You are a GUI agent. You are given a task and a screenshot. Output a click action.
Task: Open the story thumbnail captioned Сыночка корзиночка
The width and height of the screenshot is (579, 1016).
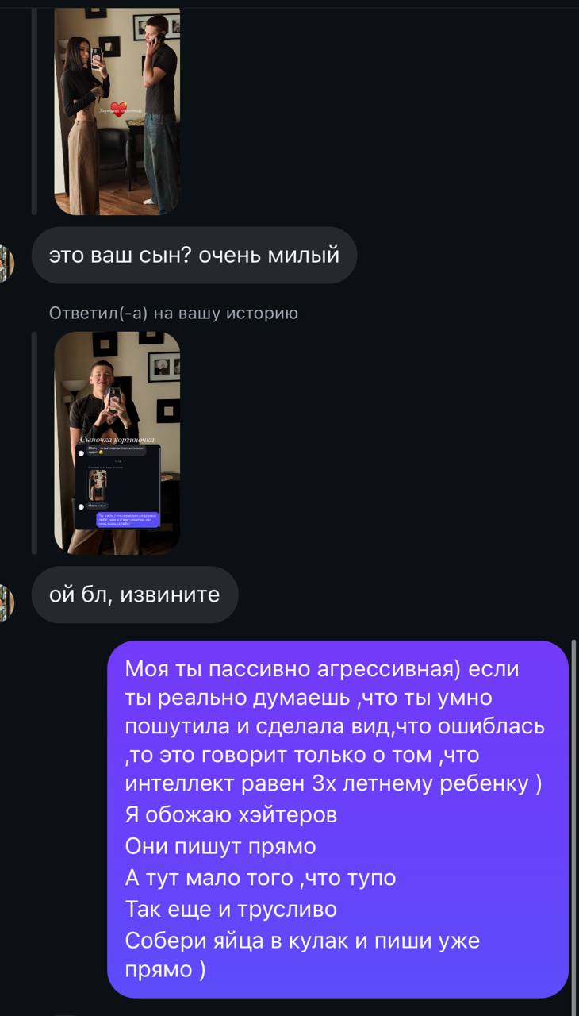pos(117,443)
